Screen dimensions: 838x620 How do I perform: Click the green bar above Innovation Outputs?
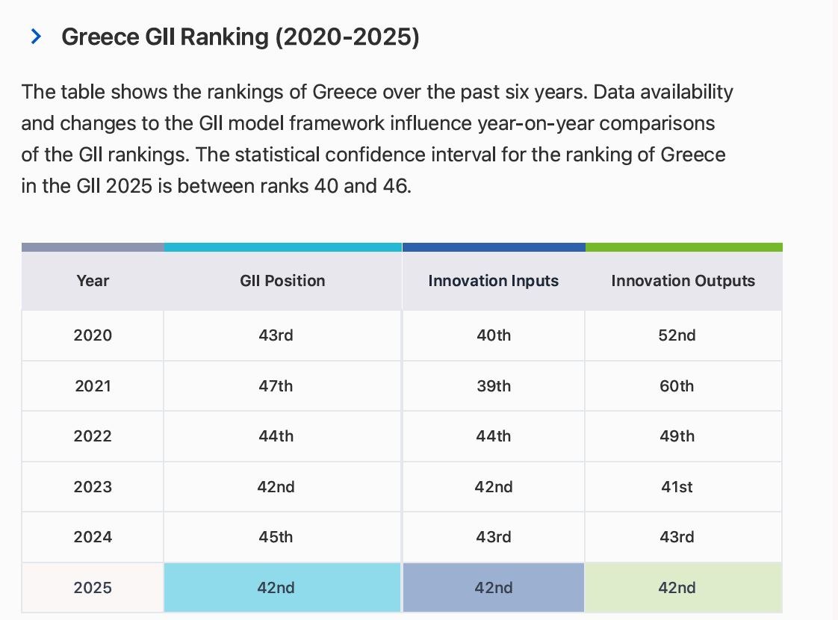tap(683, 247)
